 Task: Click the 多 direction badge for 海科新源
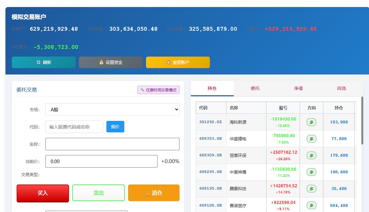click(x=311, y=122)
